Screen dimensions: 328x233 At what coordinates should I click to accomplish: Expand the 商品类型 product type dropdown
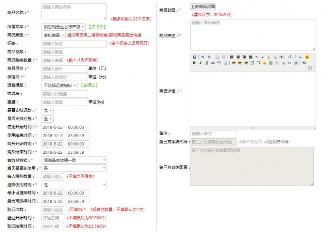pos(54,35)
